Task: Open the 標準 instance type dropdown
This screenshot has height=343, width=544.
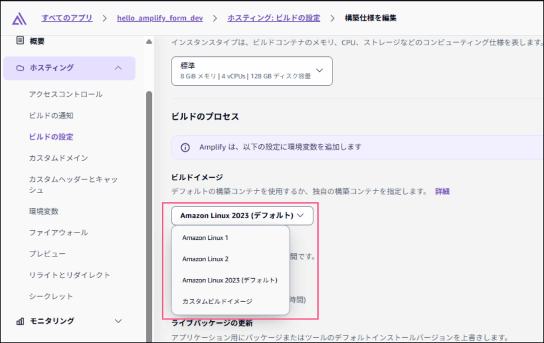Action: click(252, 71)
